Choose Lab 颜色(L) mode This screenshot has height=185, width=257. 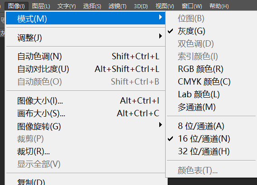click(199, 94)
